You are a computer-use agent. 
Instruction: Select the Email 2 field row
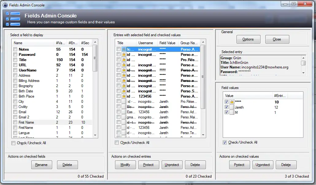click(52, 117)
